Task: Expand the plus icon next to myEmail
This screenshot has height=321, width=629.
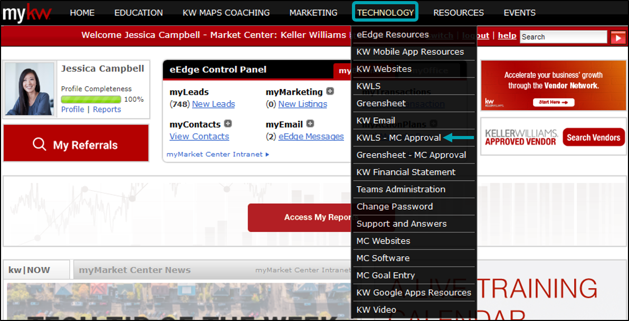Action: point(310,124)
